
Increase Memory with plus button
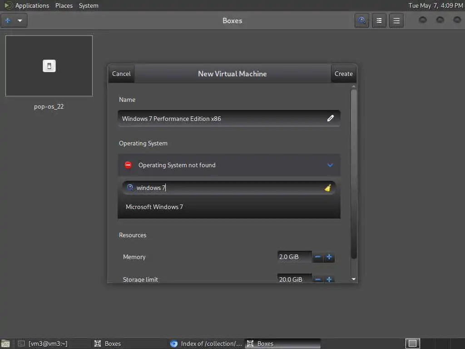click(x=329, y=257)
